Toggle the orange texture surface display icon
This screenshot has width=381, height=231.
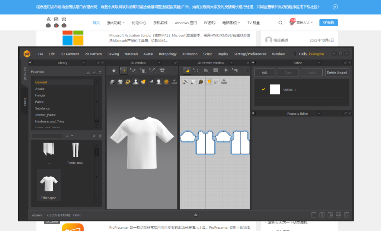tap(143, 82)
